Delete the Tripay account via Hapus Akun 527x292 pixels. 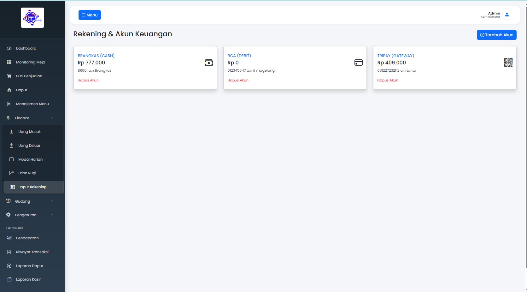point(388,80)
